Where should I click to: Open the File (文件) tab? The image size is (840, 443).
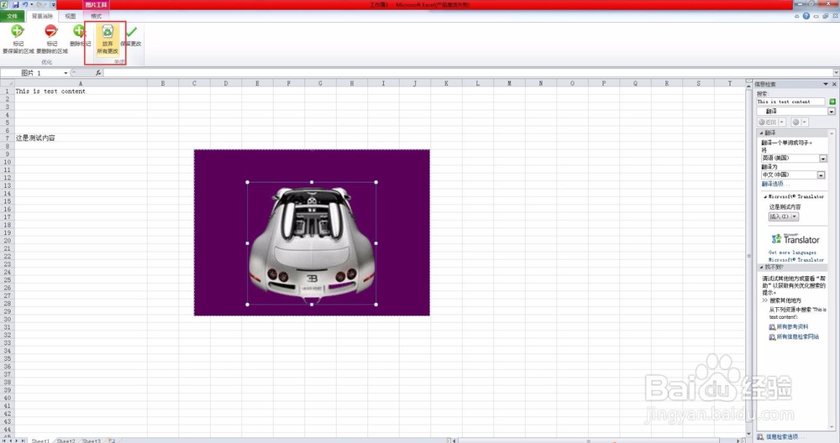coord(13,16)
